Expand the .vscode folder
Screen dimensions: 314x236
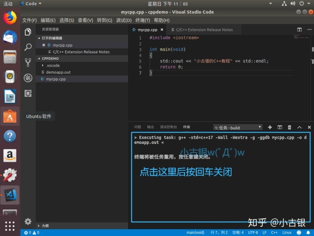click(43, 65)
